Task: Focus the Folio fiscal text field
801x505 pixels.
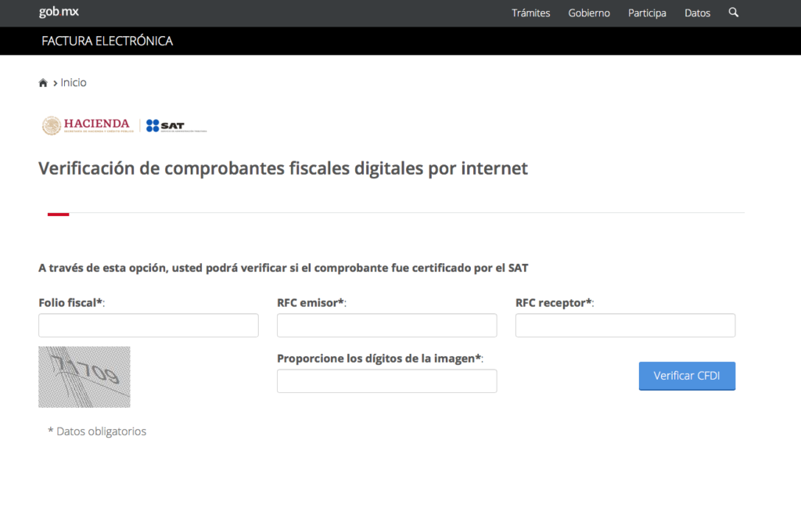Action: tap(149, 325)
